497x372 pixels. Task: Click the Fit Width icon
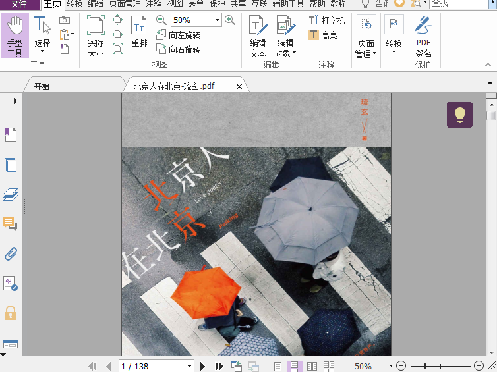coord(117,34)
